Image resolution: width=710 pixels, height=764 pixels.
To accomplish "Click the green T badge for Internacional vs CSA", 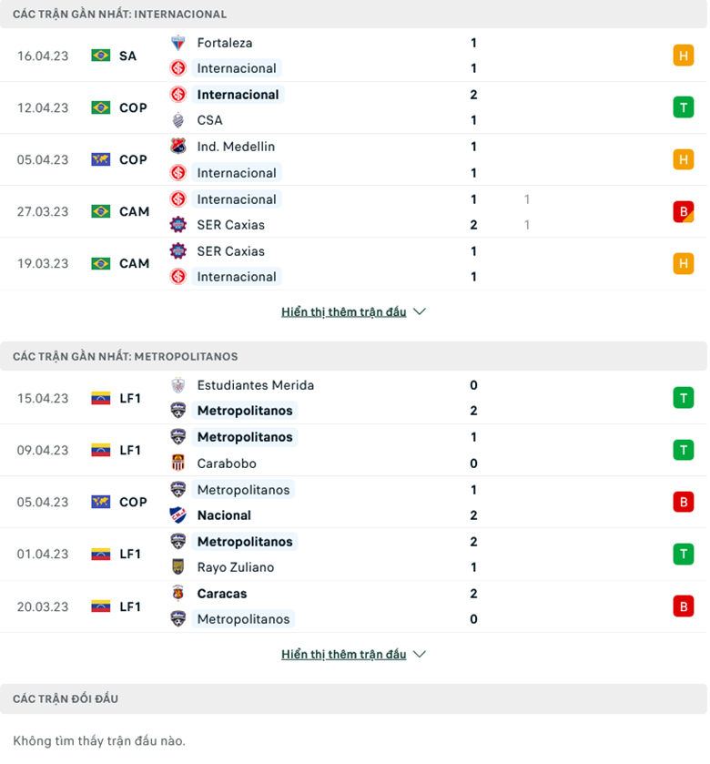I will [684, 107].
